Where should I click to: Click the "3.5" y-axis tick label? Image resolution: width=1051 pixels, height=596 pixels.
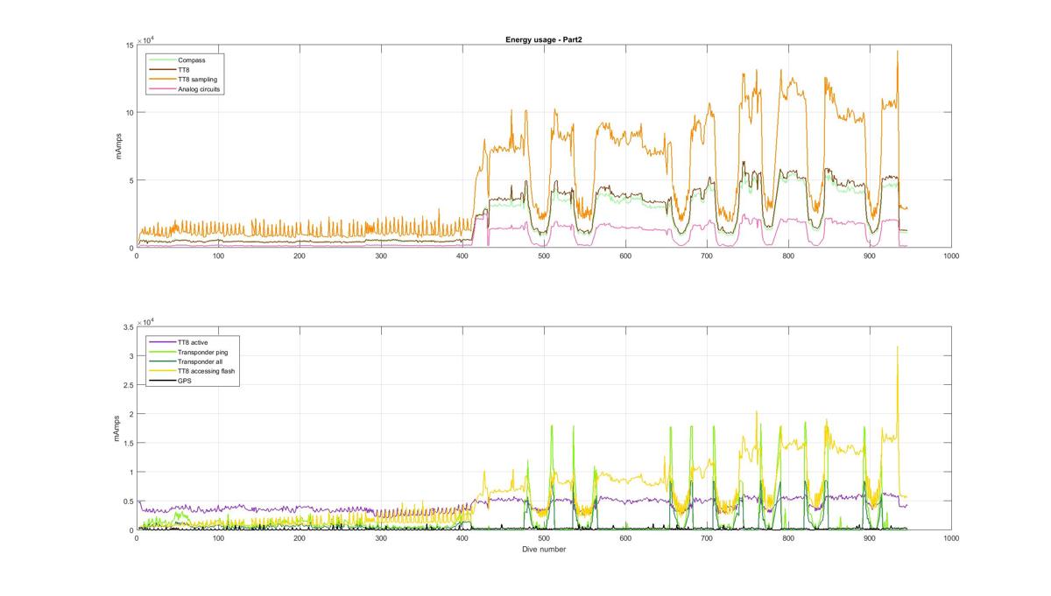pyautogui.click(x=127, y=326)
